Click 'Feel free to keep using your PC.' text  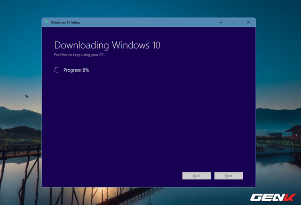(79, 55)
